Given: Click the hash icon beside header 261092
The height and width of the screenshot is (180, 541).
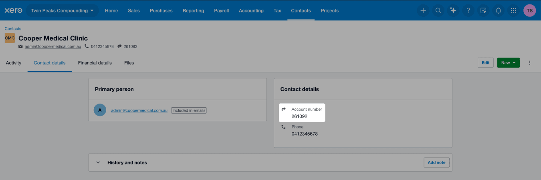Looking at the screenshot, I should (119, 46).
